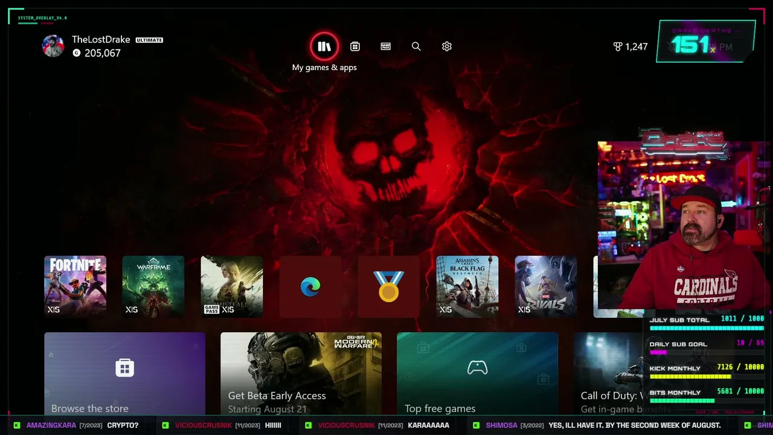This screenshot has width=773, height=435.
Task: Click the gamerscore G icon
Action: pos(76,53)
